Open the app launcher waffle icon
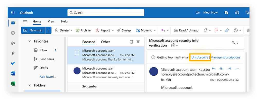Image resolution: width=257 pixels, height=99 pixels. (x=13, y=13)
